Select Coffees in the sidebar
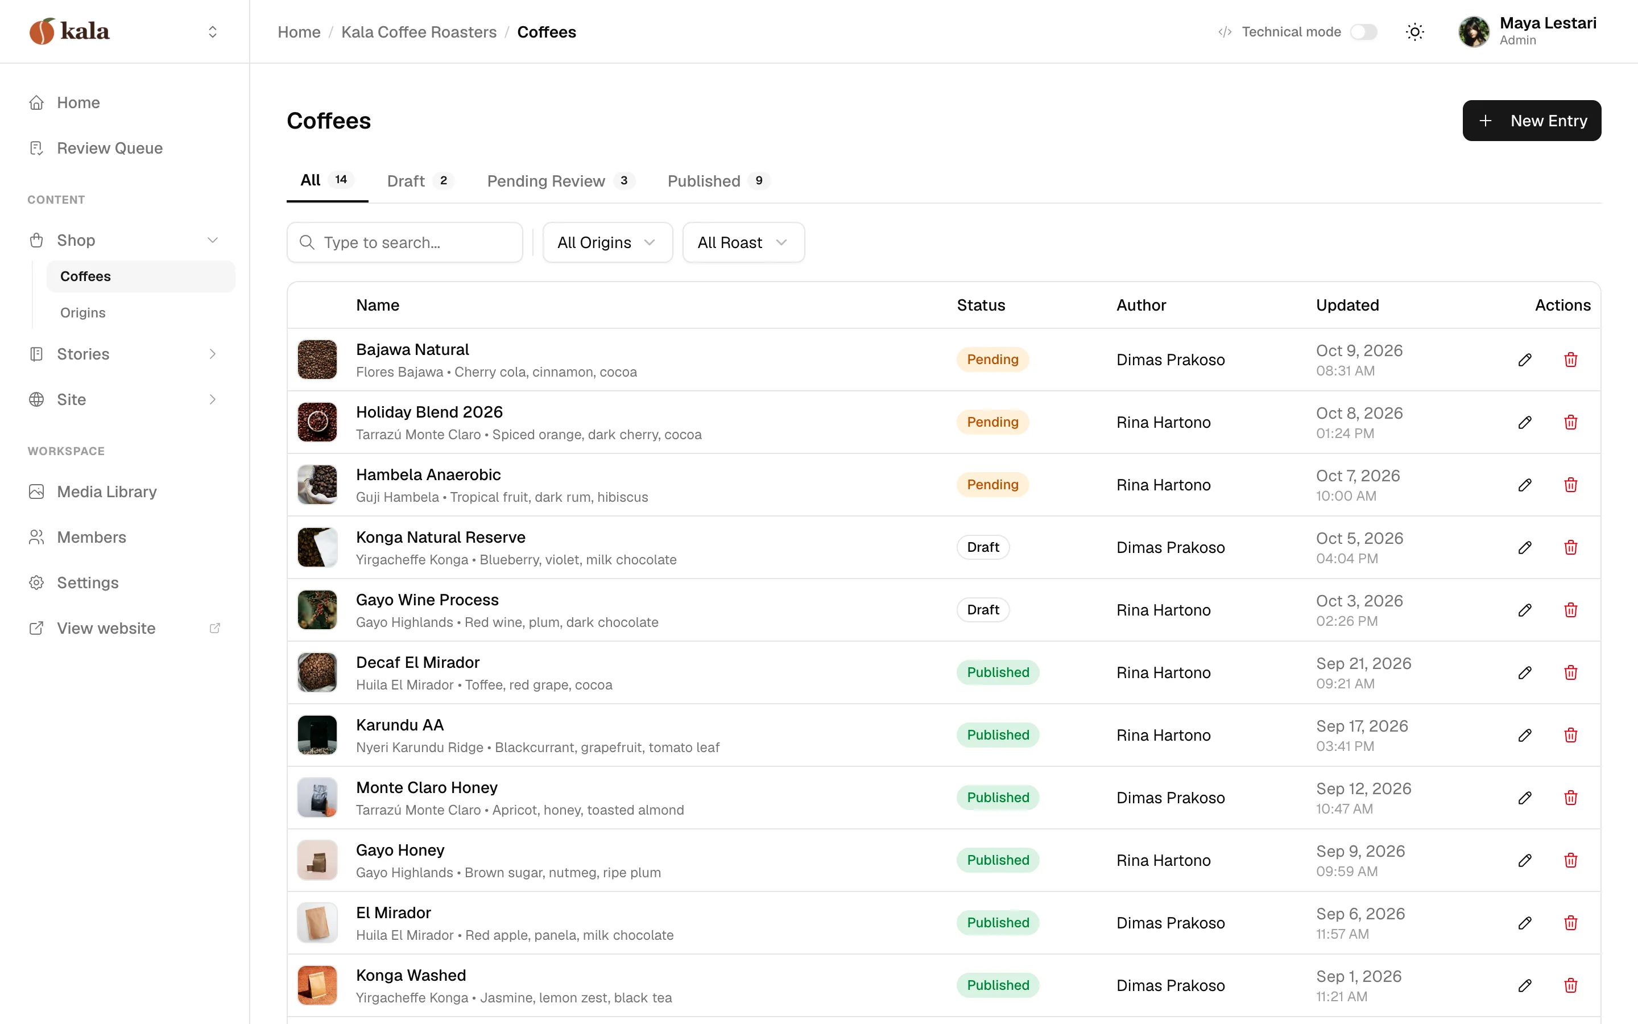Viewport: 1638px width, 1024px height. pyautogui.click(x=141, y=276)
